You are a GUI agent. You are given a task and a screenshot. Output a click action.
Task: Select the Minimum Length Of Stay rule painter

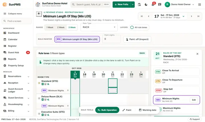[x=77, y=39]
